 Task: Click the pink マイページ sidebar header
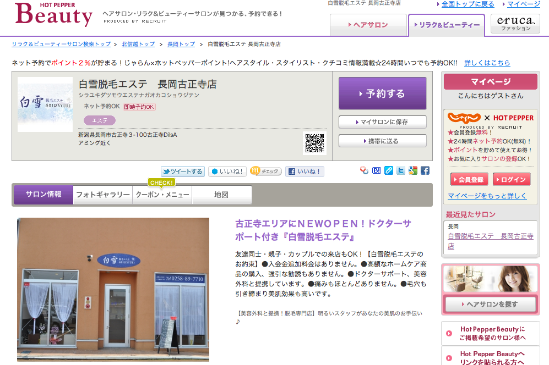(491, 82)
